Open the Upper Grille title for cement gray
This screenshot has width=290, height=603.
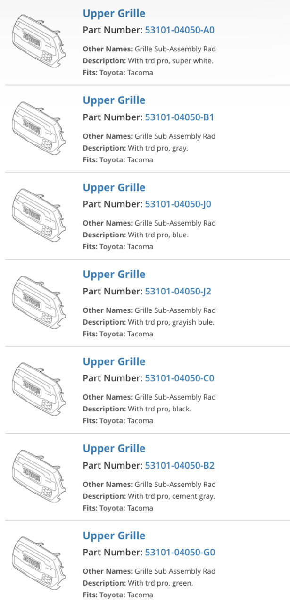tap(114, 449)
